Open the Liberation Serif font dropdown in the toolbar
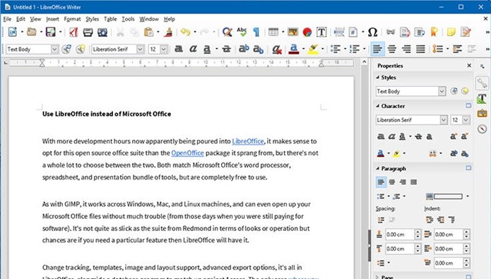Screen dimensions: 491x279 click(140, 49)
